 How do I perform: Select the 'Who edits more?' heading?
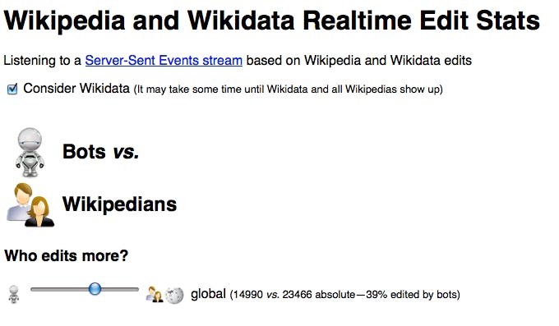(67, 255)
